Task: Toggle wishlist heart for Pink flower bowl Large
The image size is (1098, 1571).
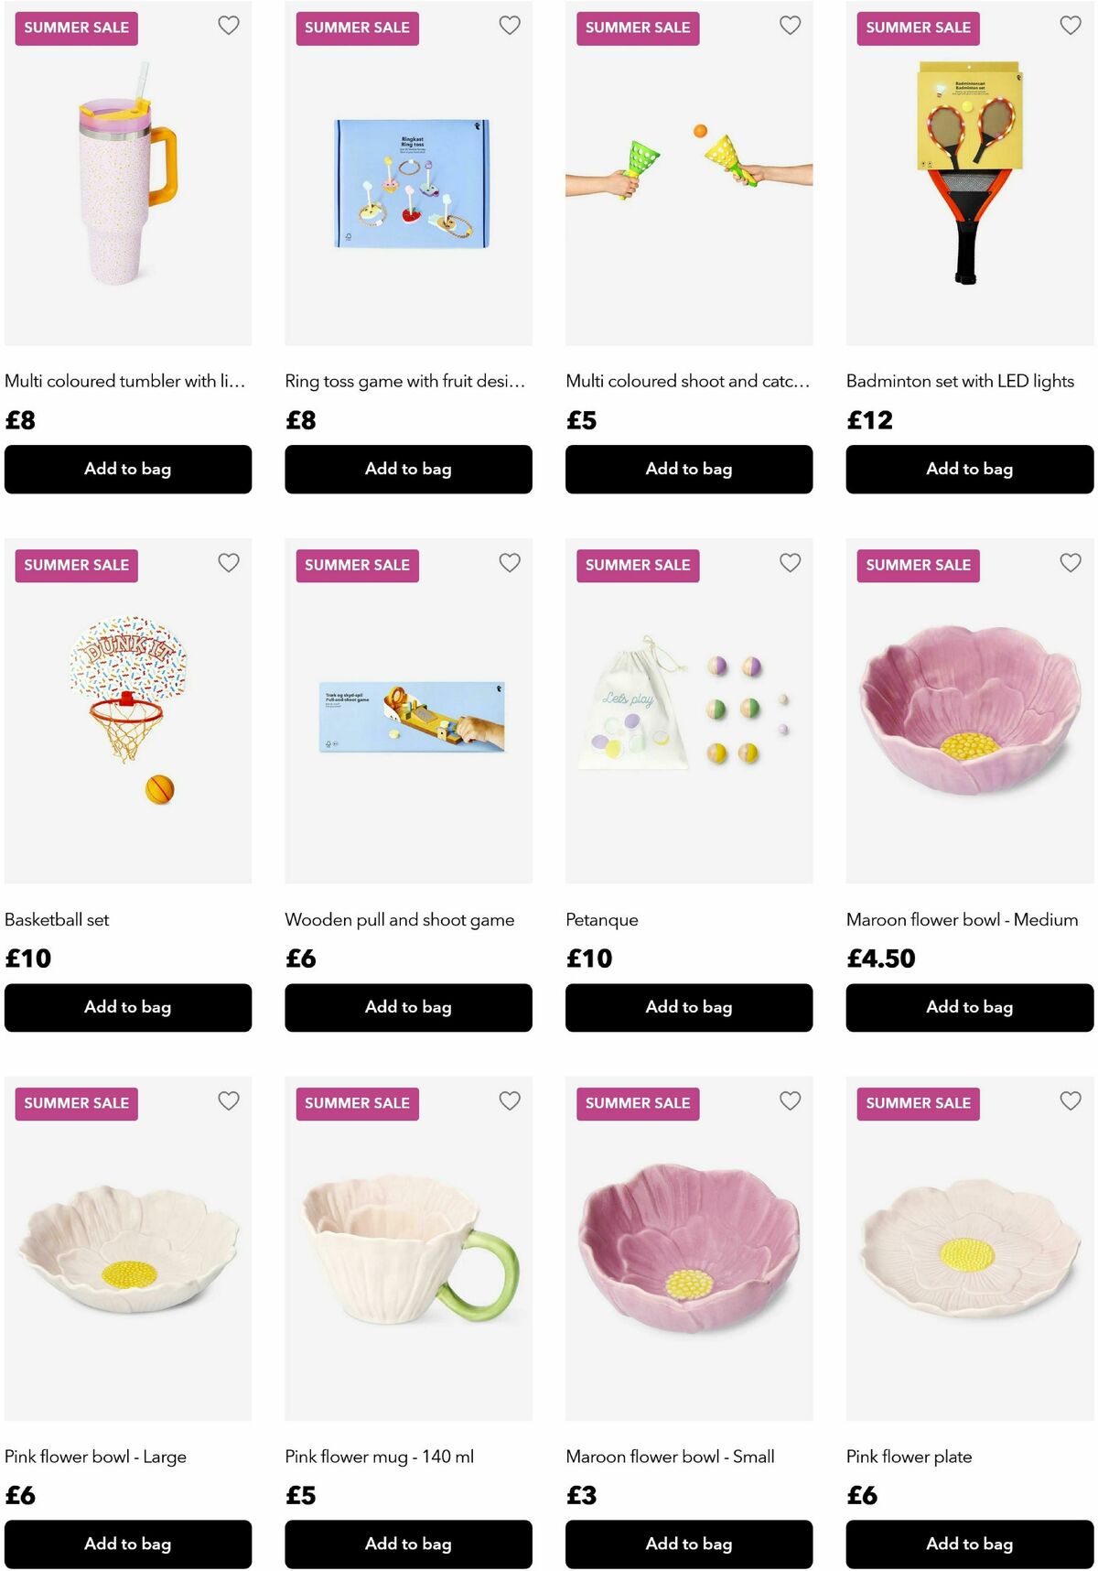Action: 229,1100
